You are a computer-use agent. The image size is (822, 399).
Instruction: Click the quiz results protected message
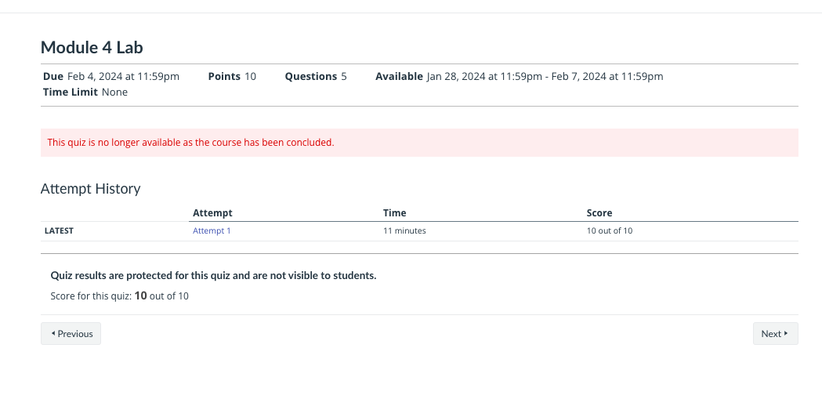(x=213, y=276)
